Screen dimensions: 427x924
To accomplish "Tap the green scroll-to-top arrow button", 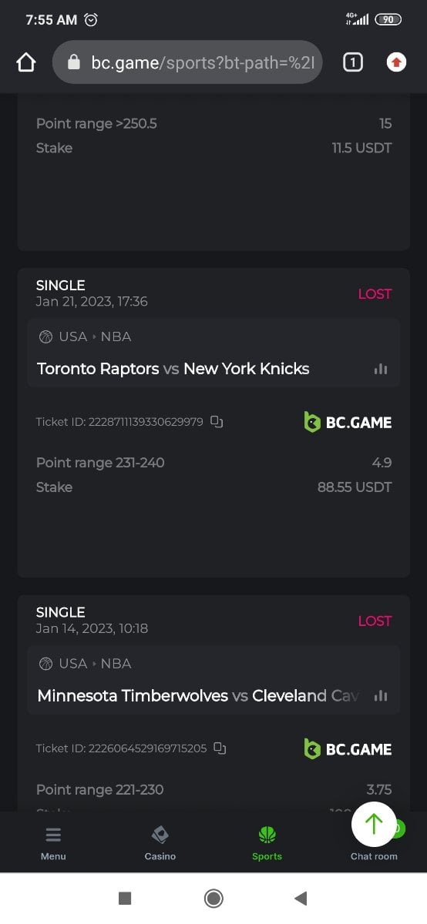I will (x=374, y=824).
